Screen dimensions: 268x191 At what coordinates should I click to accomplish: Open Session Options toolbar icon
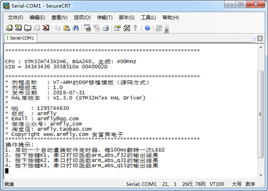117,28
